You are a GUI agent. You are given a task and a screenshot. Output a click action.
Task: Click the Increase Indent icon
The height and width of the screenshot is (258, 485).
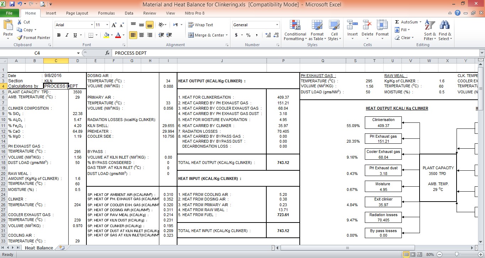coord(169,35)
